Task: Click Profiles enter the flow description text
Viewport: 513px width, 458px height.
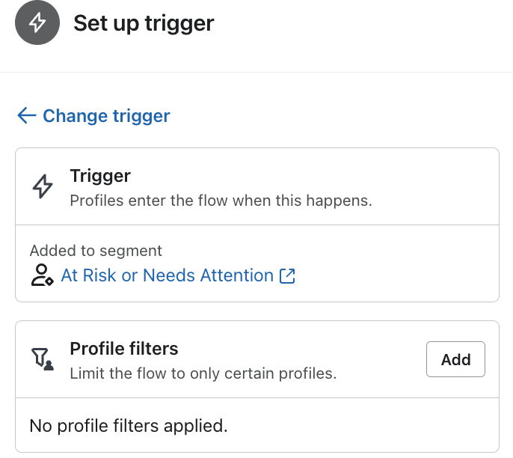Action: [221, 201]
